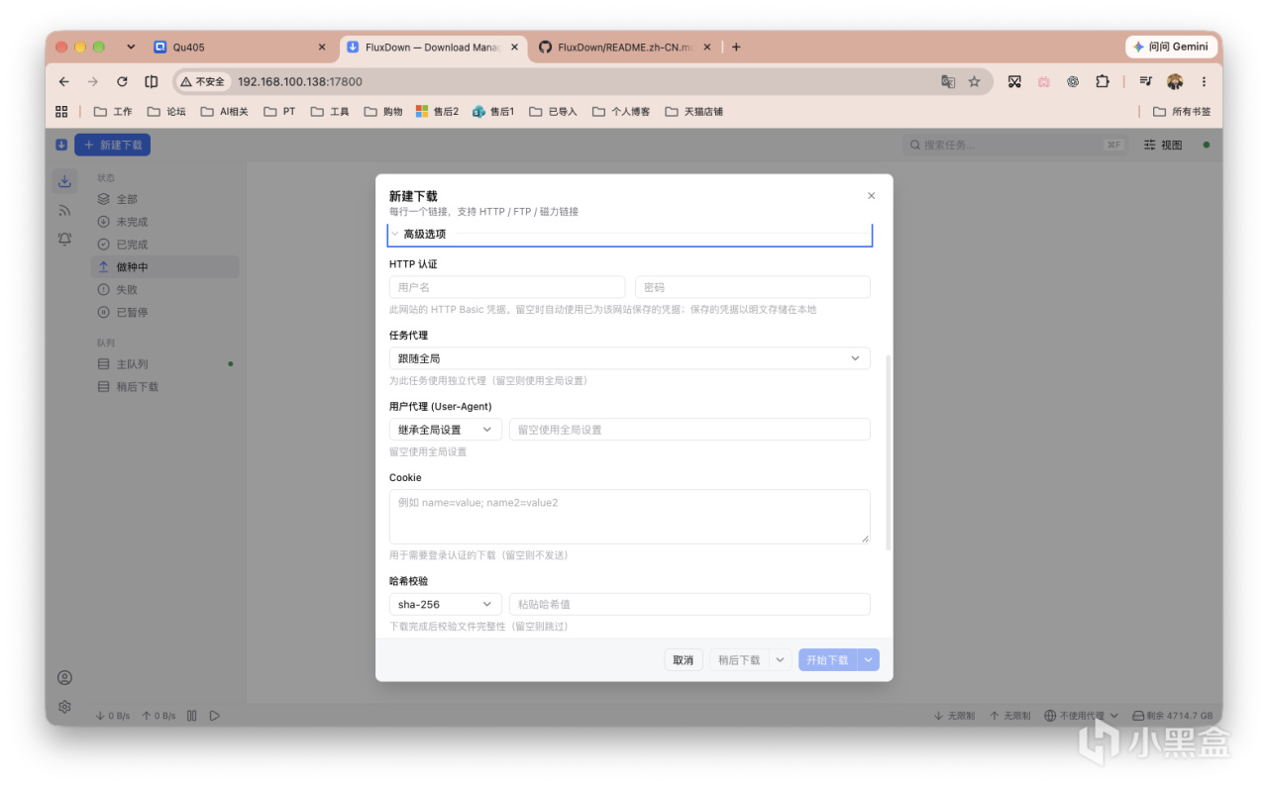The width and height of the screenshot is (1268, 786).
Task: Click the 开始下载 button
Action: pos(828,660)
